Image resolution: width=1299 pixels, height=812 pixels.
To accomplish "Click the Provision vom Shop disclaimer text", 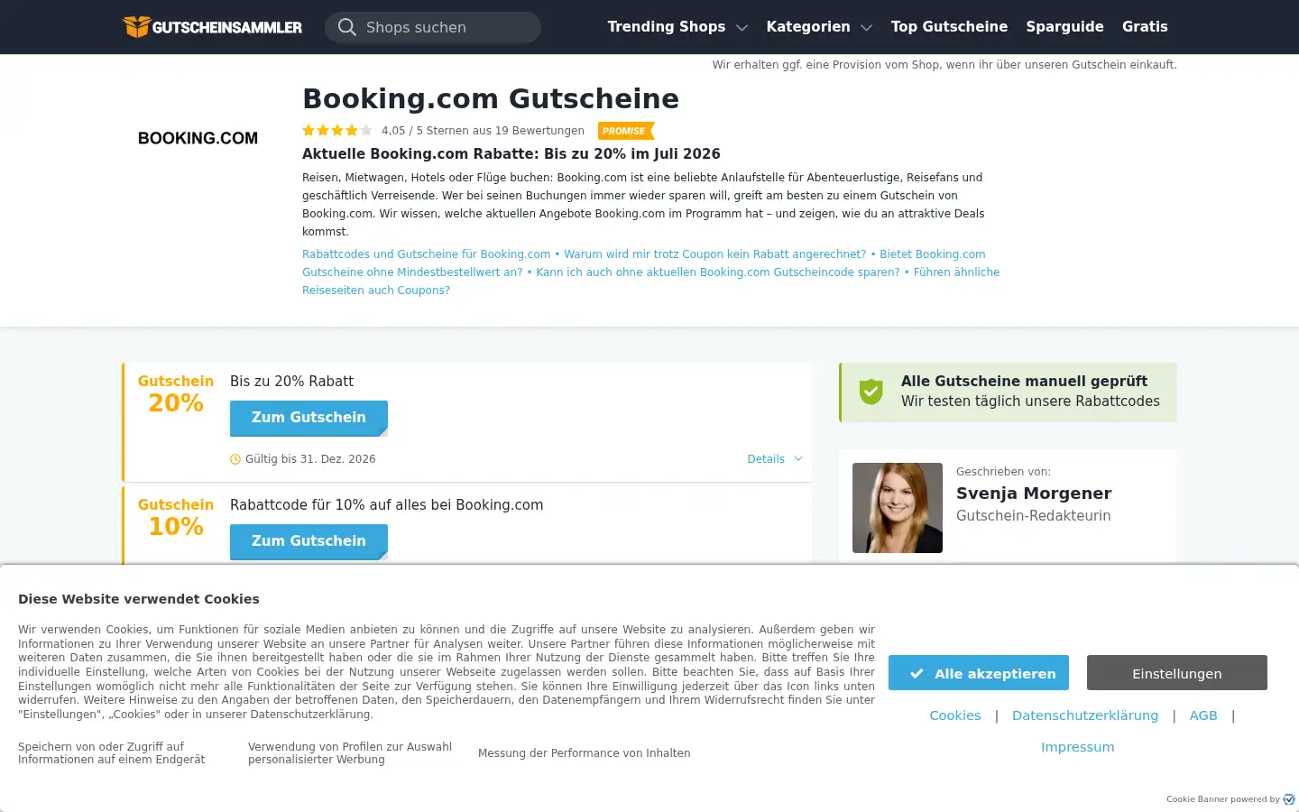I will pyautogui.click(x=944, y=65).
